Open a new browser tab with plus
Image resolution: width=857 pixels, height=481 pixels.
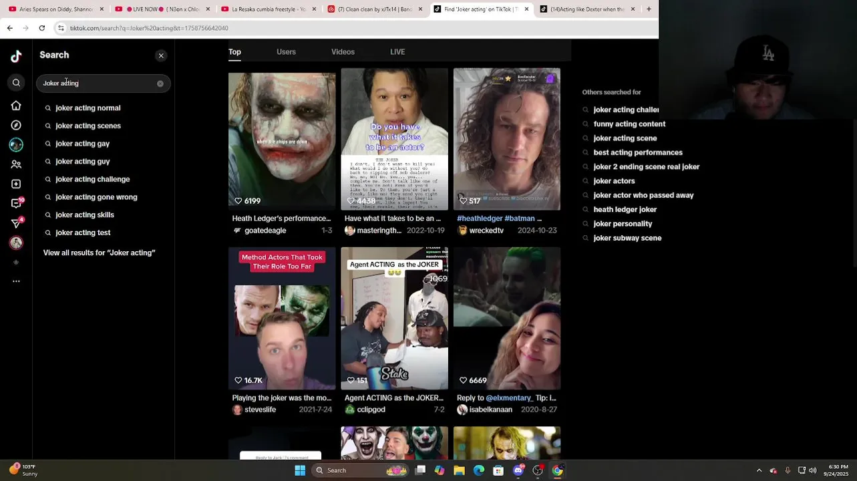649,9
